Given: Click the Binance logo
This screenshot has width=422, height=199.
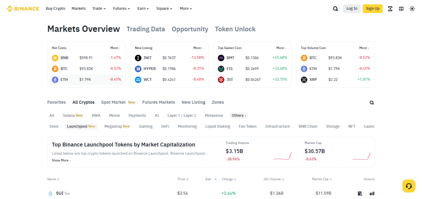Looking at the screenshot, I should (x=23, y=9).
